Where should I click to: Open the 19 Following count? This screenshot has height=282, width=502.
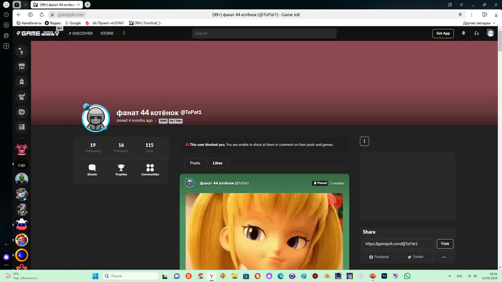93,147
